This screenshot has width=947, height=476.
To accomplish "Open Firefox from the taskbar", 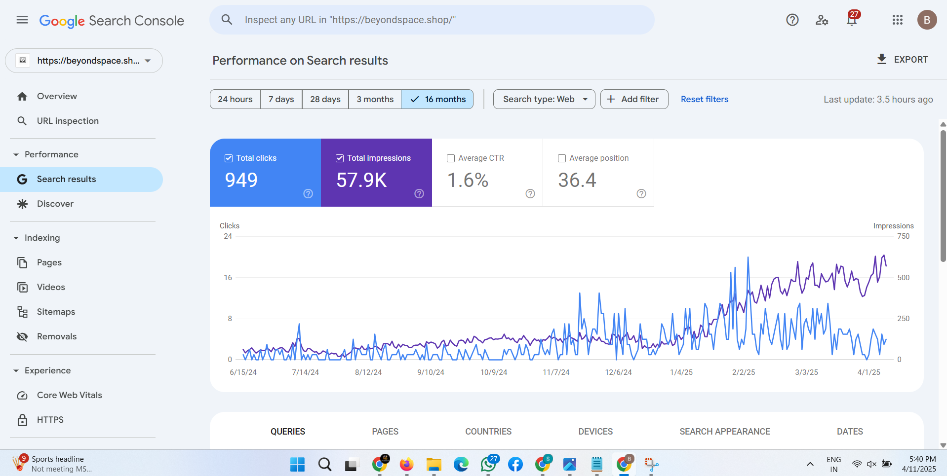I will pyautogui.click(x=406, y=464).
